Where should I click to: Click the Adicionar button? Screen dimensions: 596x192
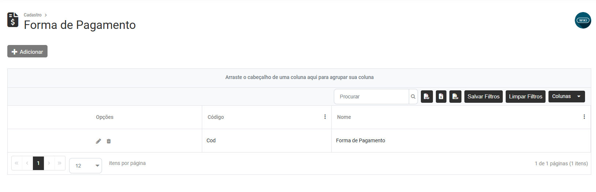coord(27,52)
